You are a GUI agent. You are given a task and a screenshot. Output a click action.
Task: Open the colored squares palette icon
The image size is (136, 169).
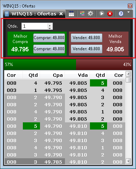(x=82, y=14)
